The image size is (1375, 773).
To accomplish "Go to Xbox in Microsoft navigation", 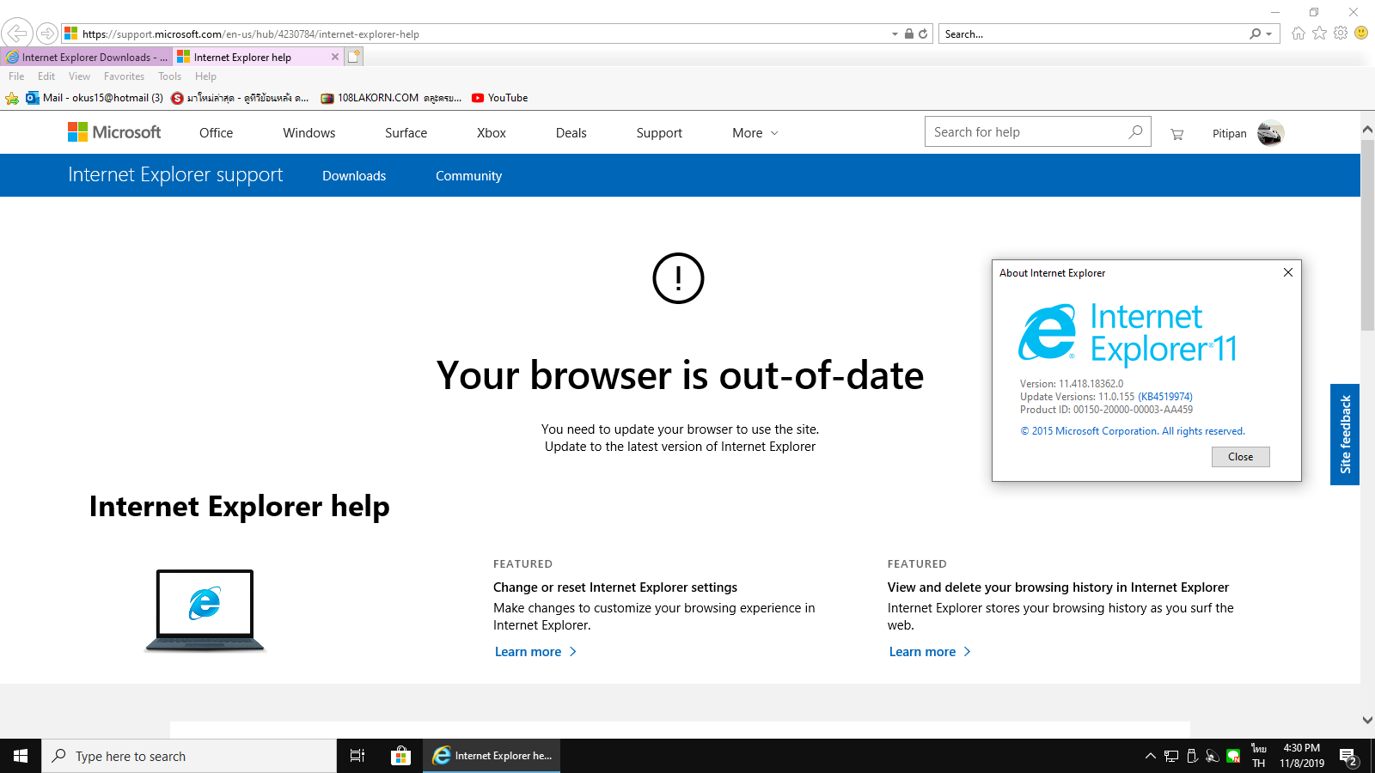I will [x=492, y=133].
